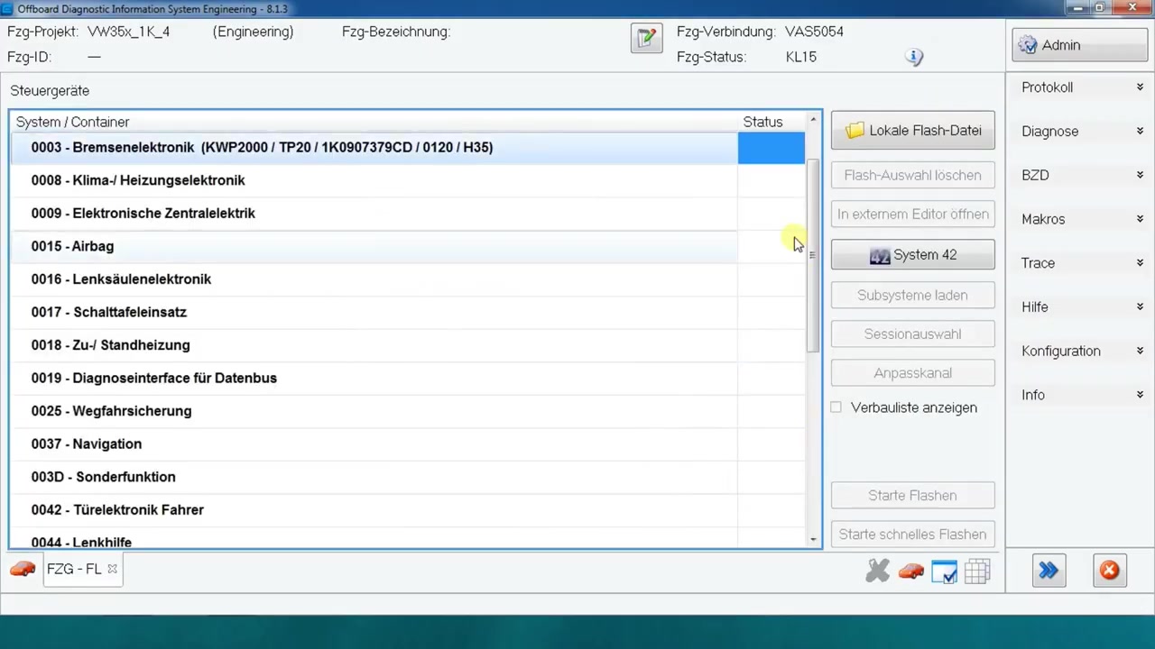Click the Admin user icon button
1155x649 pixels.
tap(1079, 45)
